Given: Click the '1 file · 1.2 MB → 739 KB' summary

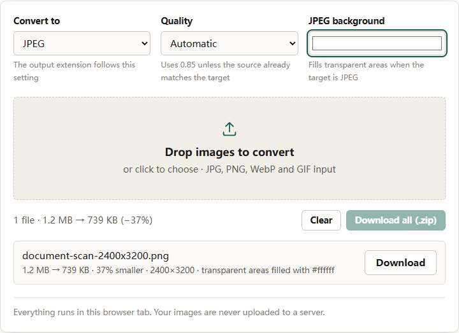Looking at the screenshot, I should [83, 220].
